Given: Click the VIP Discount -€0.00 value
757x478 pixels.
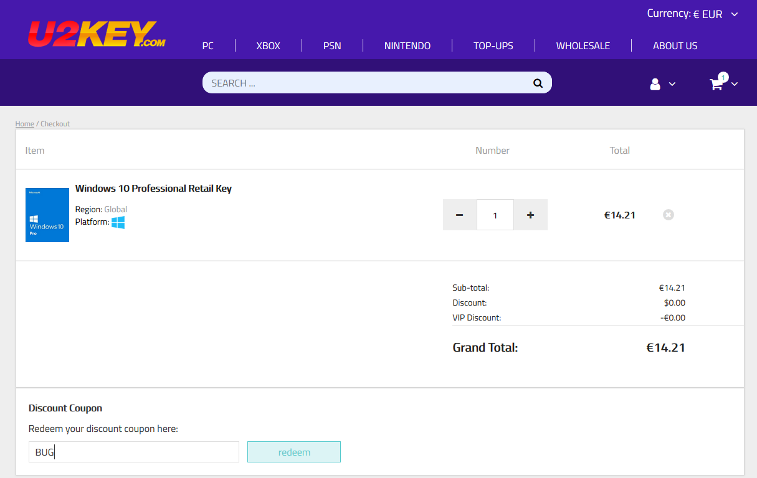Looking at the screenshot, I should pyautogui.click(x=673, y=317).
